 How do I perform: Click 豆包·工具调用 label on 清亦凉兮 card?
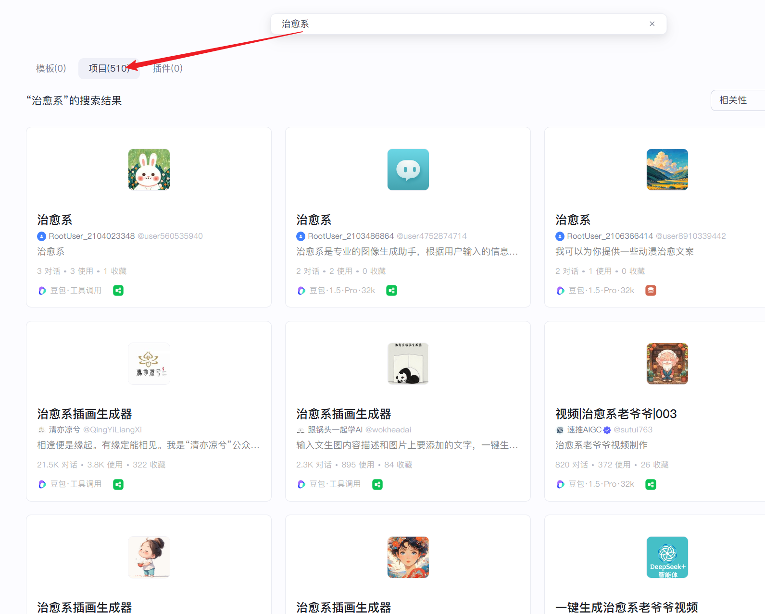[x=76, y=484]
